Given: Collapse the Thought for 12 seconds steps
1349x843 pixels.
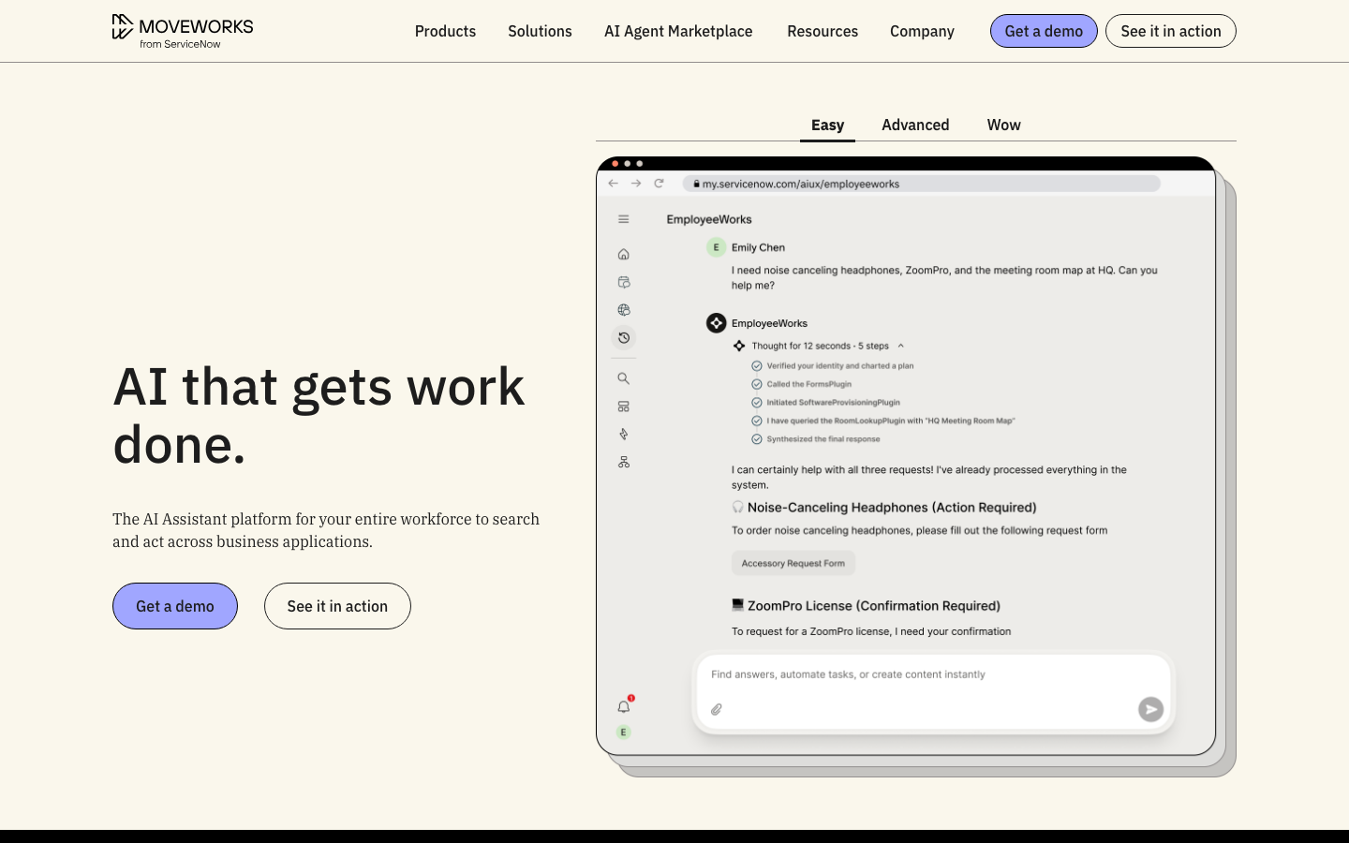Looking at the screenshot, I should 900,346.
